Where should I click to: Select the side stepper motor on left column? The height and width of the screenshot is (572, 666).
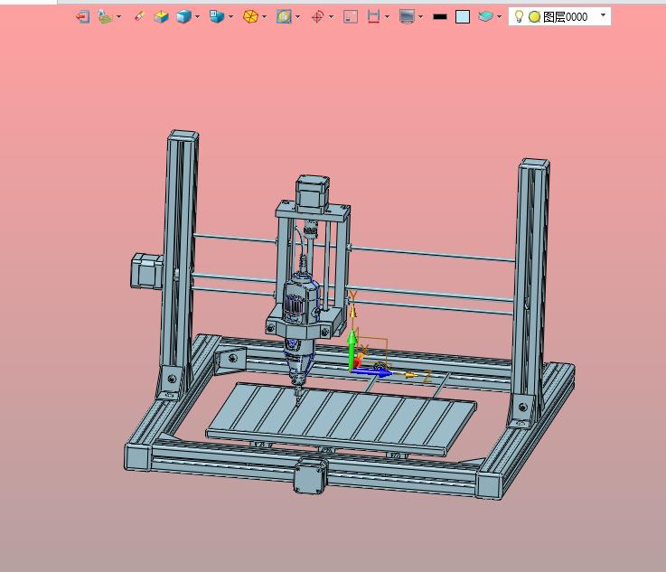(x=146, y=271)
